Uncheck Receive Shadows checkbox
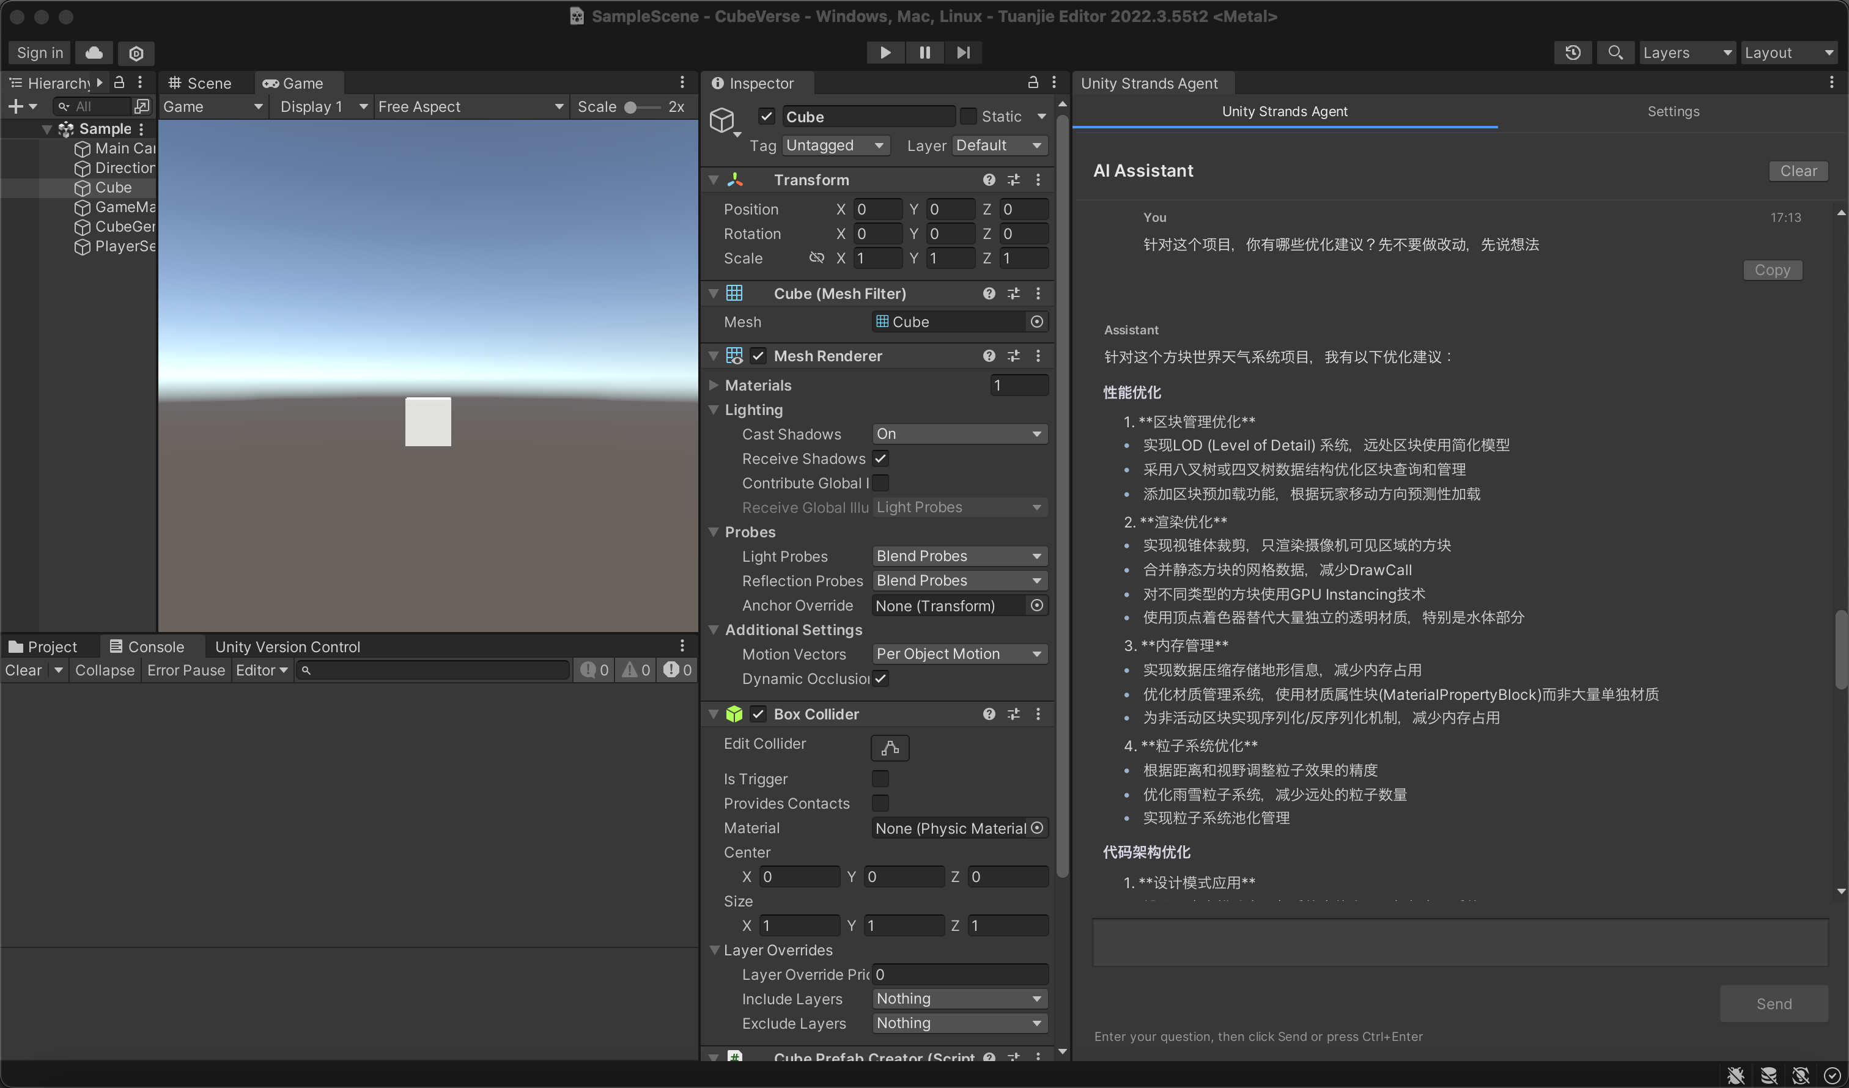 (x=880, y=458)
